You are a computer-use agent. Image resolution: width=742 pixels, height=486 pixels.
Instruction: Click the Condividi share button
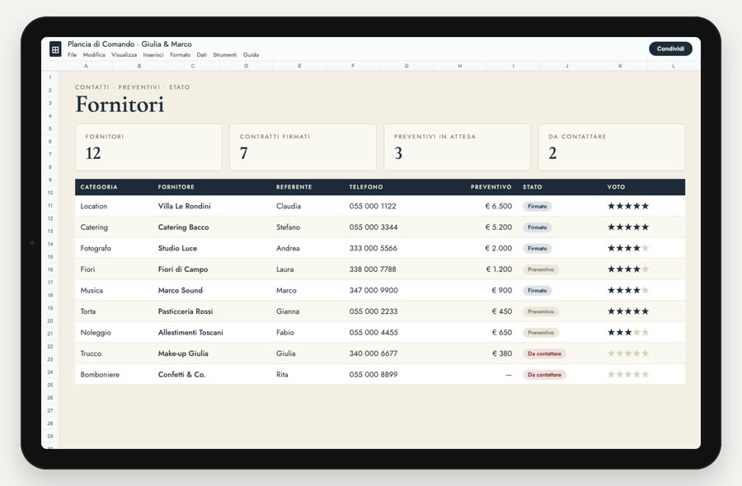(x=670, y=49)
